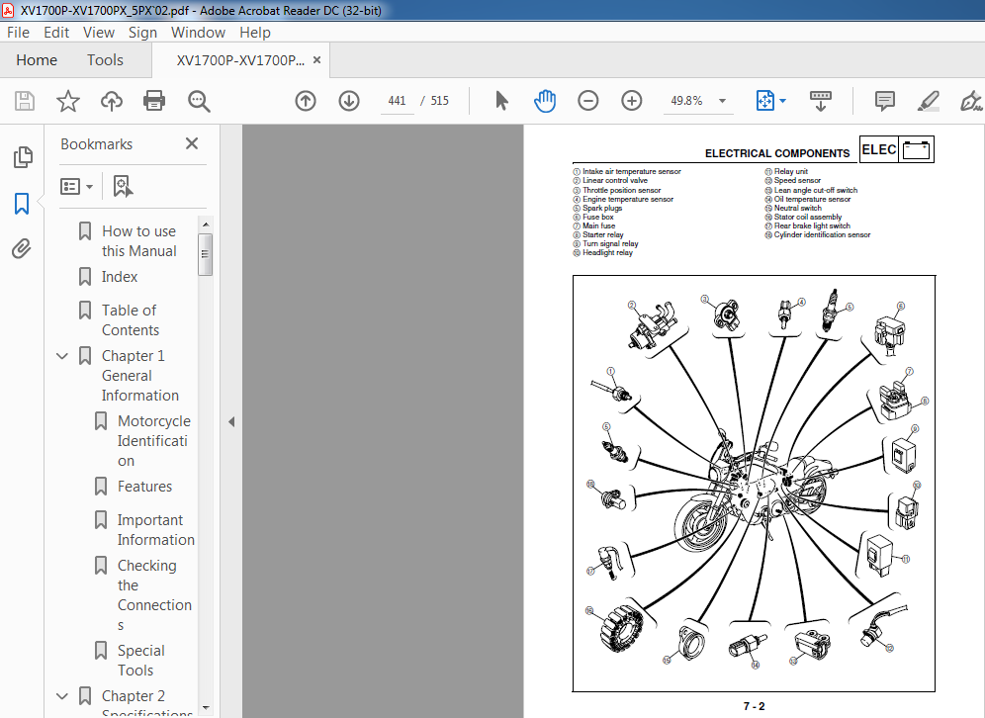Open the File menu
The height and width of the screenshot is (718, 985).
(18, 33)
